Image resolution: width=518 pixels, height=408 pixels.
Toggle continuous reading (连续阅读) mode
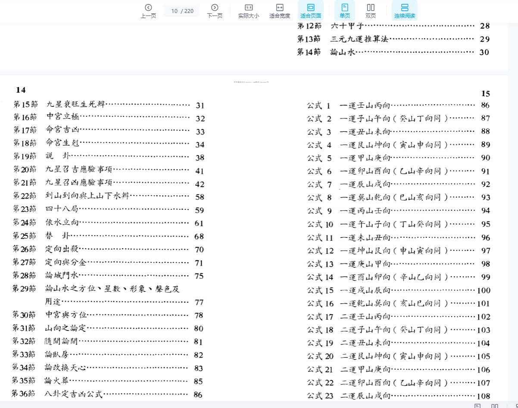(404, 11)
